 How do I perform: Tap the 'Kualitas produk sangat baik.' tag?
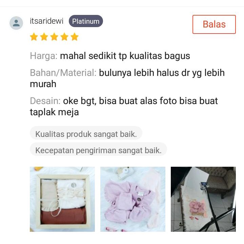tap(86, 134)
